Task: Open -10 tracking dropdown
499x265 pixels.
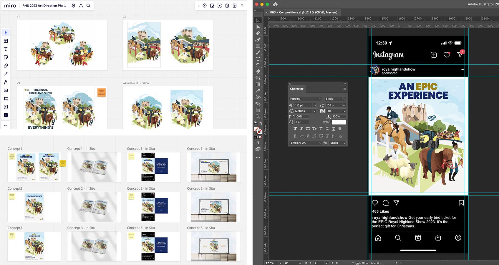Action: (x=344, y=111)
